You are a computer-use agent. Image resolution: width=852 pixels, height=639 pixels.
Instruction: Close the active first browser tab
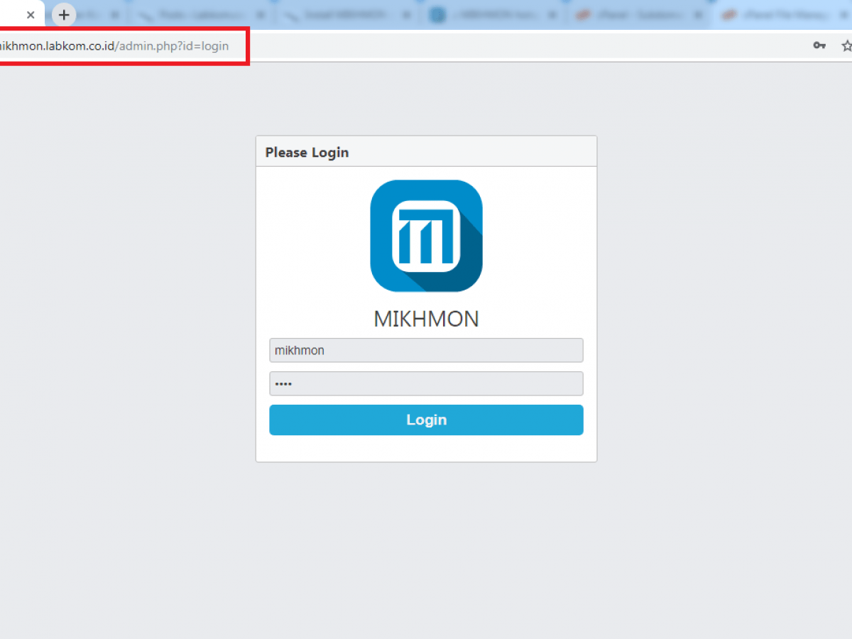pyautogui.click(x=31, y=14)
